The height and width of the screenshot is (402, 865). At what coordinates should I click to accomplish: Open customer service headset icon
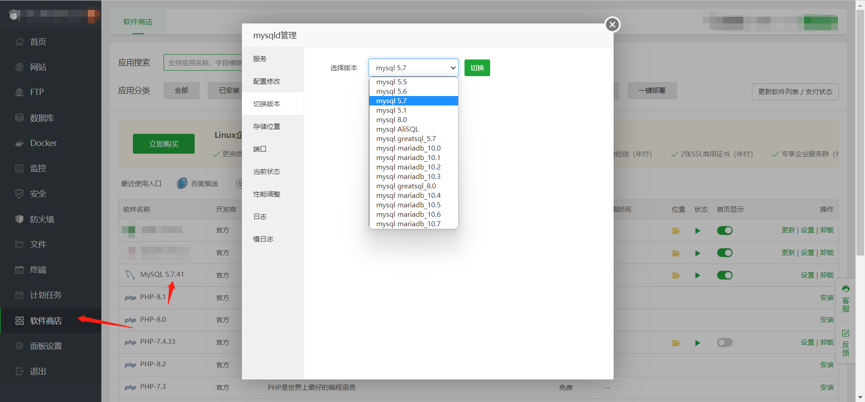[x=846, y=289]
